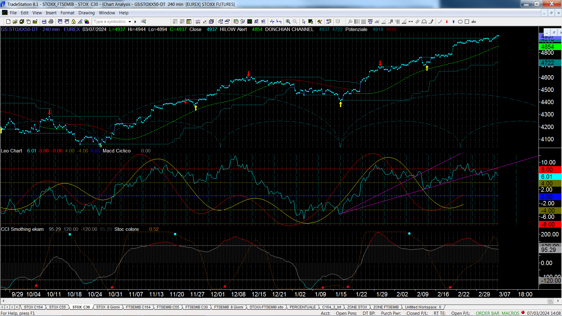Click MACROS in the status bar

click(510, 313)
